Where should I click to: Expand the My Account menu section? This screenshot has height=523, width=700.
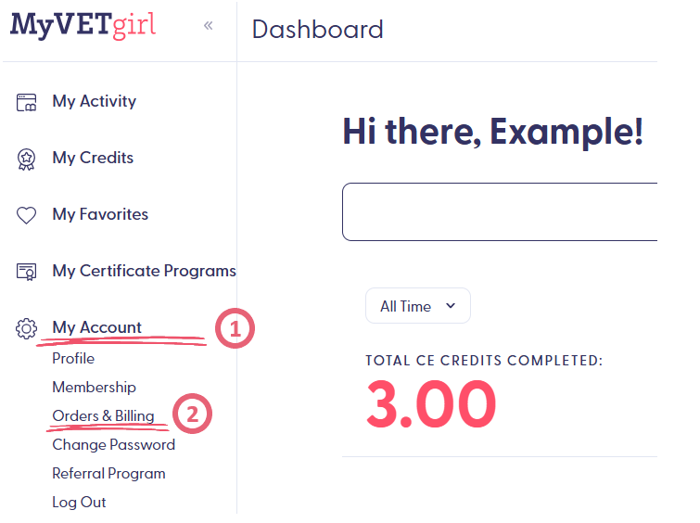[x=96, y=327]
